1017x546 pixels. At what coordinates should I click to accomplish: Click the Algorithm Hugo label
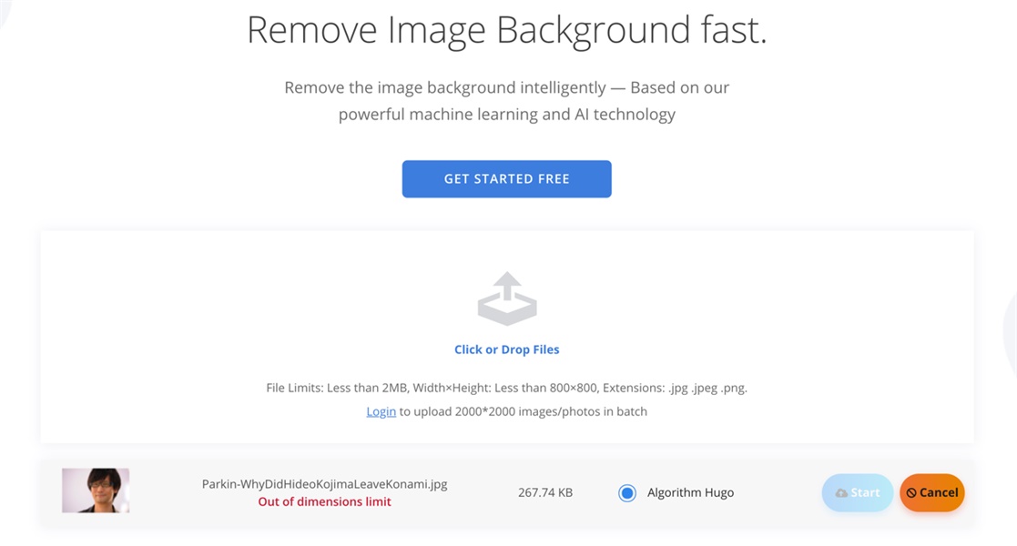[690, 492]
